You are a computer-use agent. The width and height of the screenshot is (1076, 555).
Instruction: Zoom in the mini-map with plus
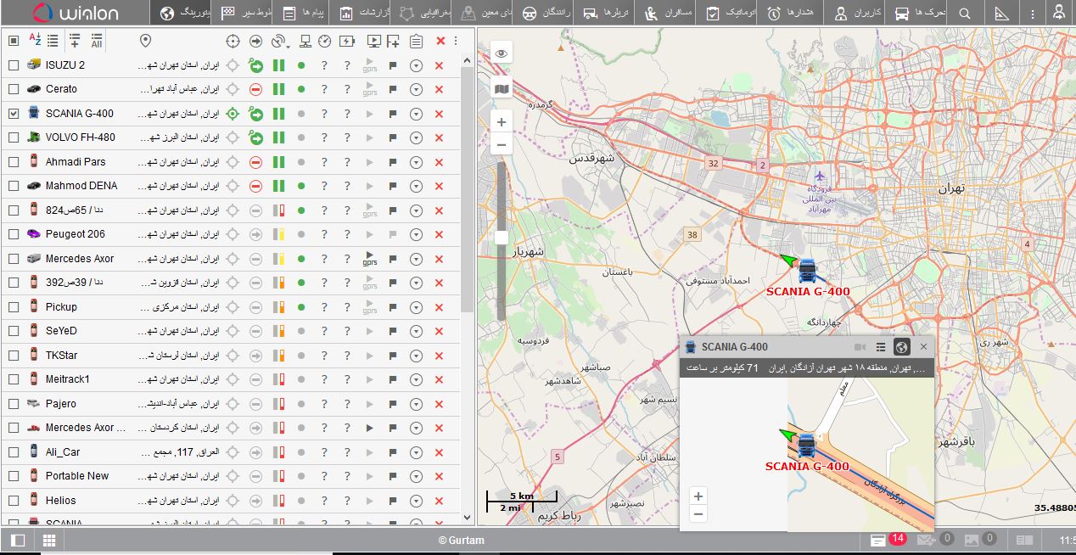(698, 496)
